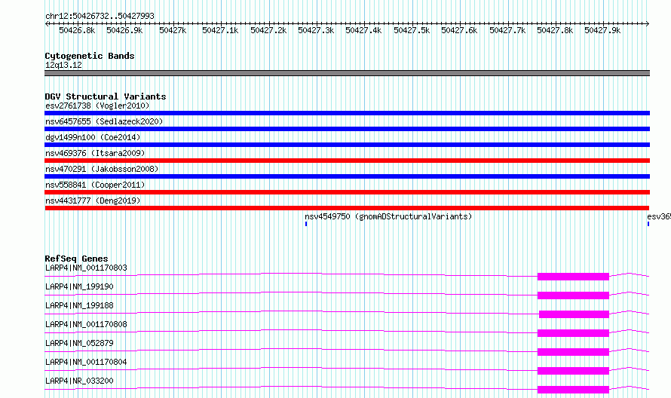This screenshot has width=671, height=398.
Task: Click the 50427.2k ruler tick label
Action: coord(268,30)
